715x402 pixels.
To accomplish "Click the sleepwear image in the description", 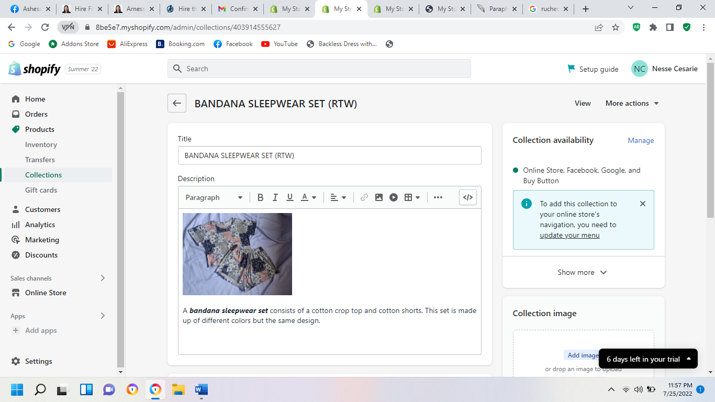I will click(x=237, y=254).
